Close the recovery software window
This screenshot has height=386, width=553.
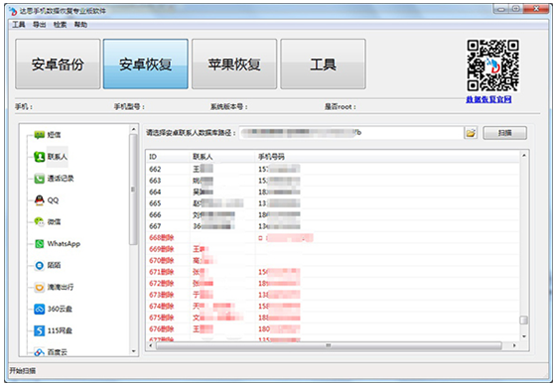coord(536,9)
